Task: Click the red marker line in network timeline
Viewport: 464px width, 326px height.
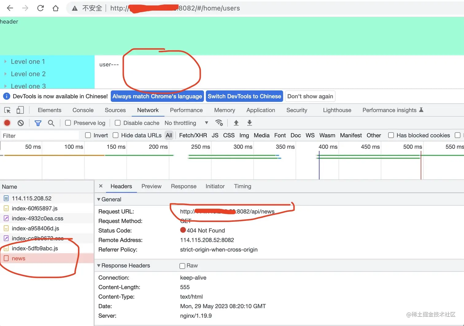Action: click(x=421, y=165)
